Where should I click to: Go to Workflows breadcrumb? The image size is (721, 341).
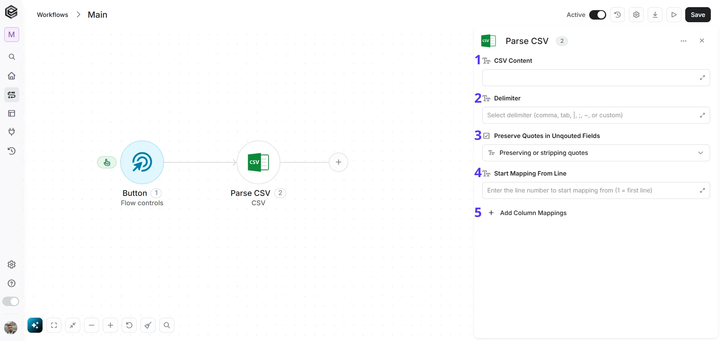[x=52, y=15]
